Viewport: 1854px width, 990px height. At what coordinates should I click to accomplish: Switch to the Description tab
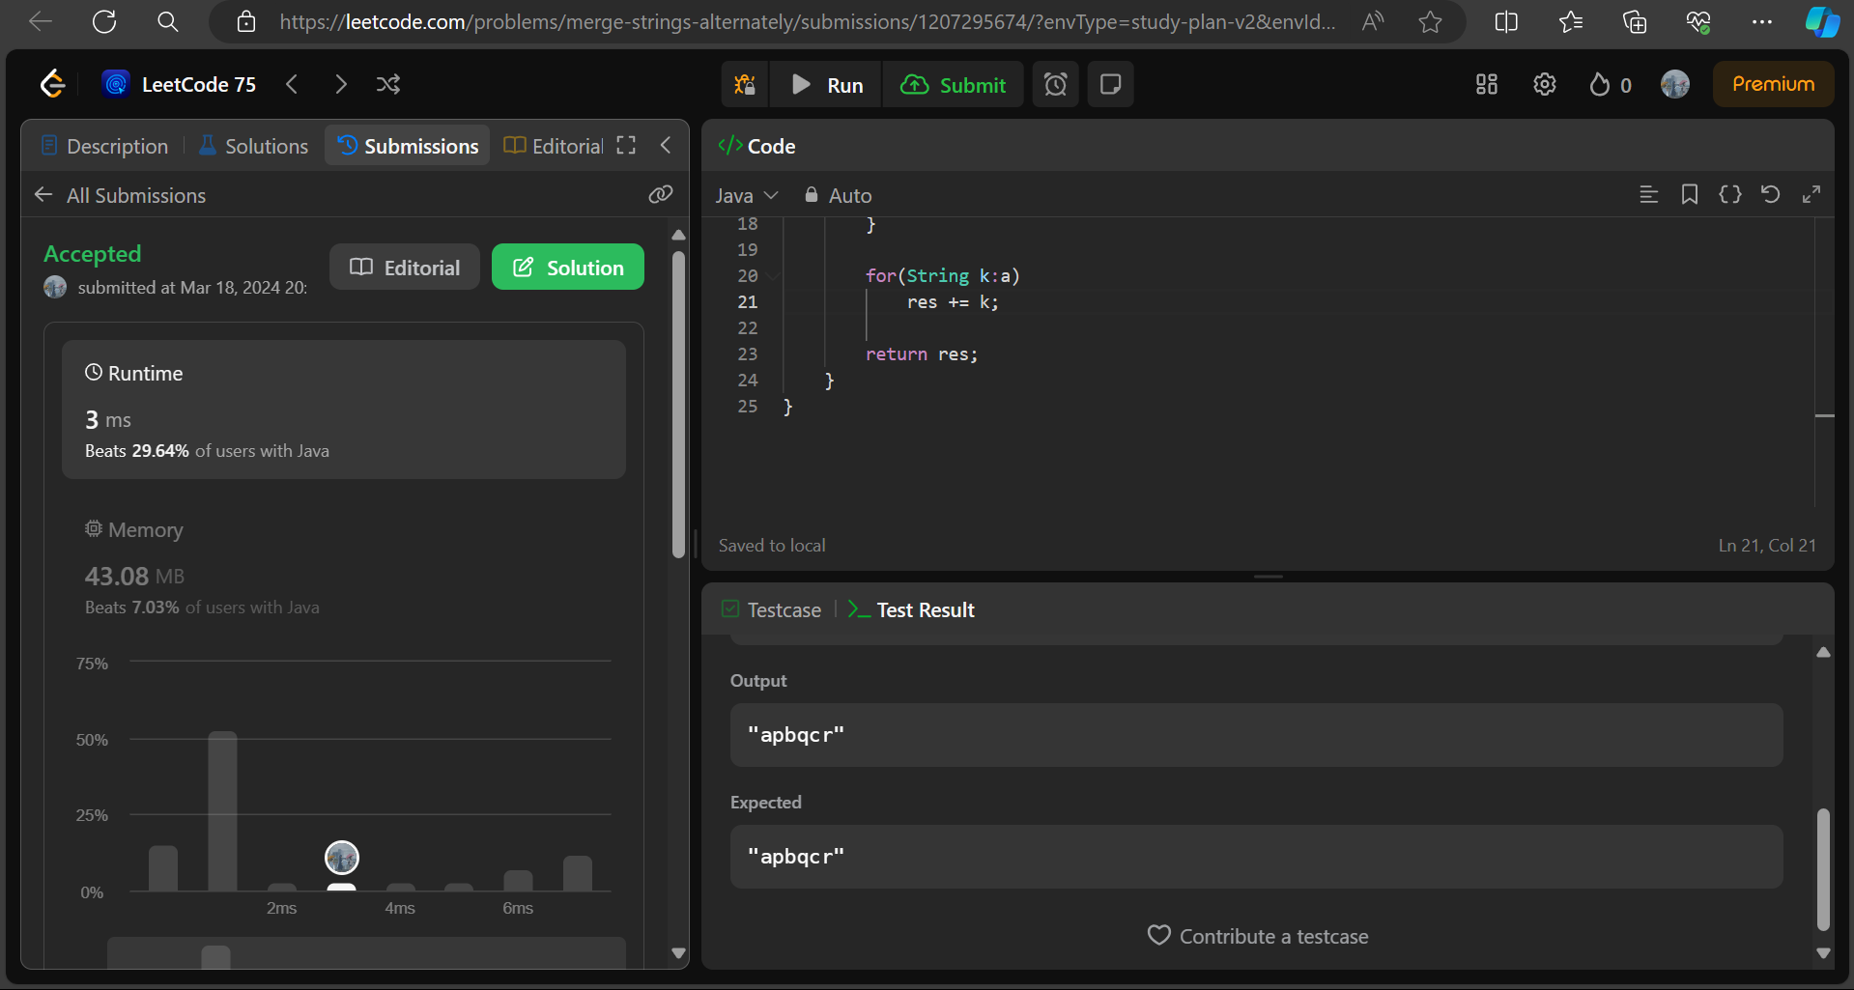[x=103, y=145]
